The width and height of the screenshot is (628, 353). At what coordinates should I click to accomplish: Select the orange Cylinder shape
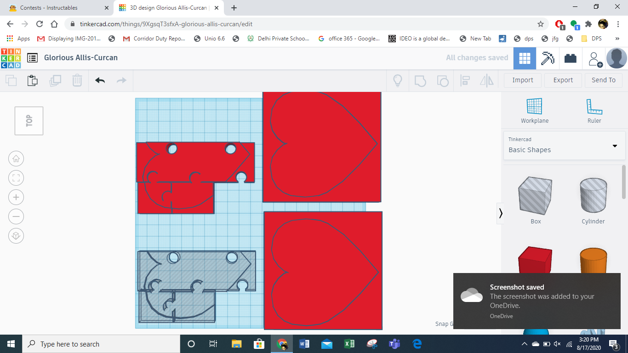(x=593, y=261)
